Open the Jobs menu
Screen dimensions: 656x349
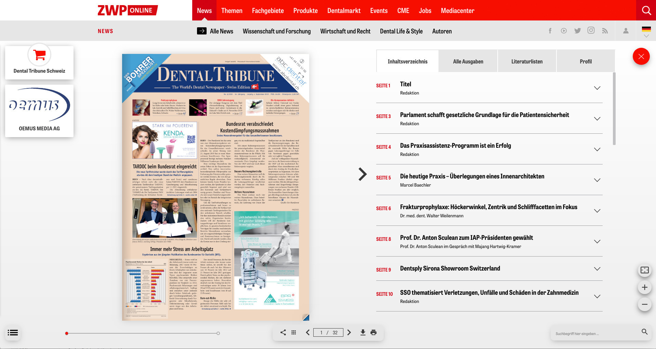pos(425,10)
